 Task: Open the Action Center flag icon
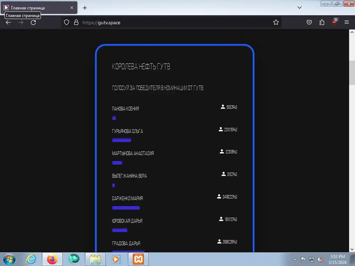pos(303,259)
